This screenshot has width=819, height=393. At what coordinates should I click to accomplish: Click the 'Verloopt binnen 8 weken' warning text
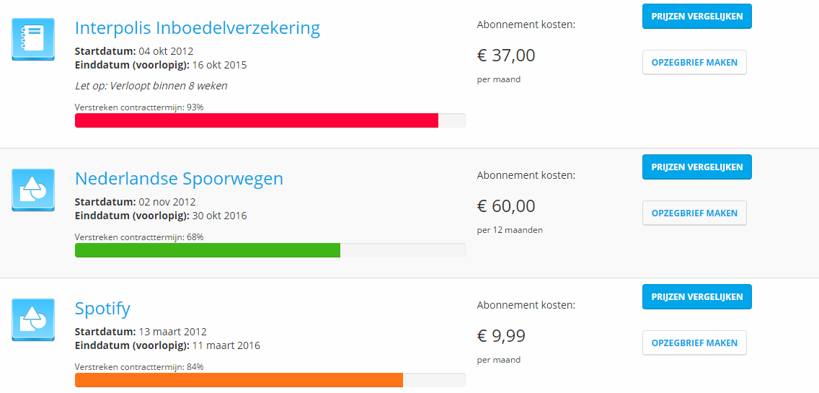[x=151, y=86]
